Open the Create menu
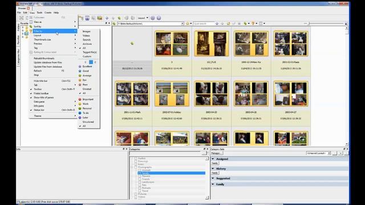The image size is (365, 205). 48,13
